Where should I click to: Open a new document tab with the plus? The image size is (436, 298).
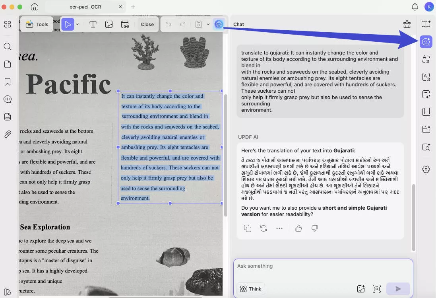pyautogui.click(x=133, y=7)
